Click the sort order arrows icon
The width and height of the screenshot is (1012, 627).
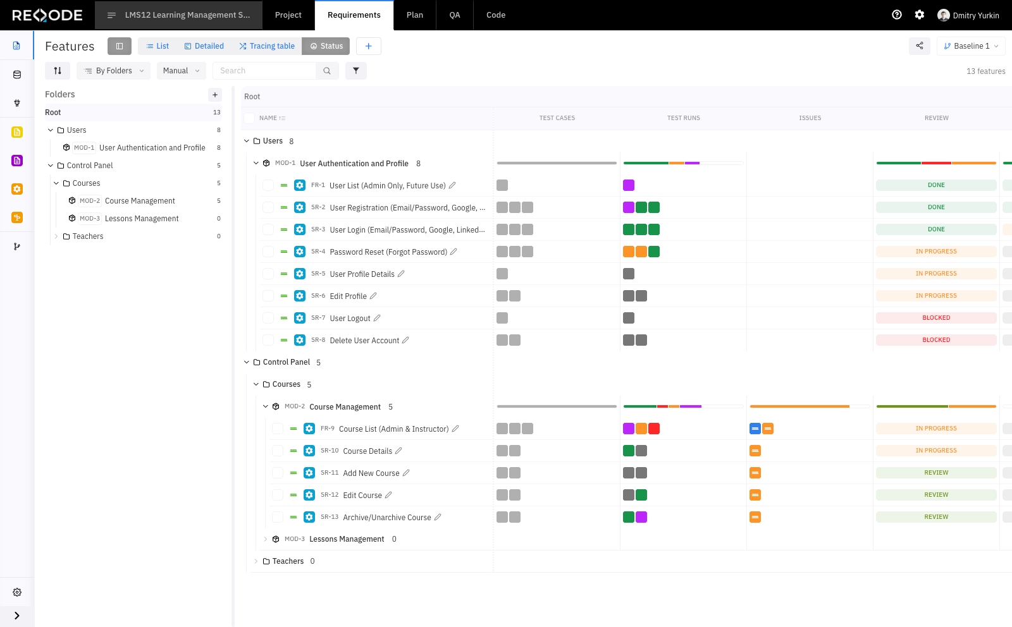point(58,71)
